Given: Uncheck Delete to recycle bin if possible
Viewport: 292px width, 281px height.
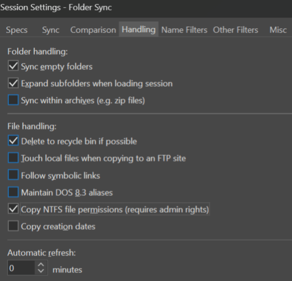Looking at the screenshot, I should [x=14, y=141].
